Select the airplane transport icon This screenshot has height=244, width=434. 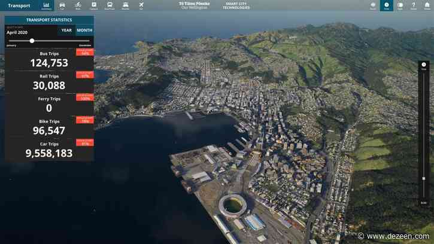141,5
